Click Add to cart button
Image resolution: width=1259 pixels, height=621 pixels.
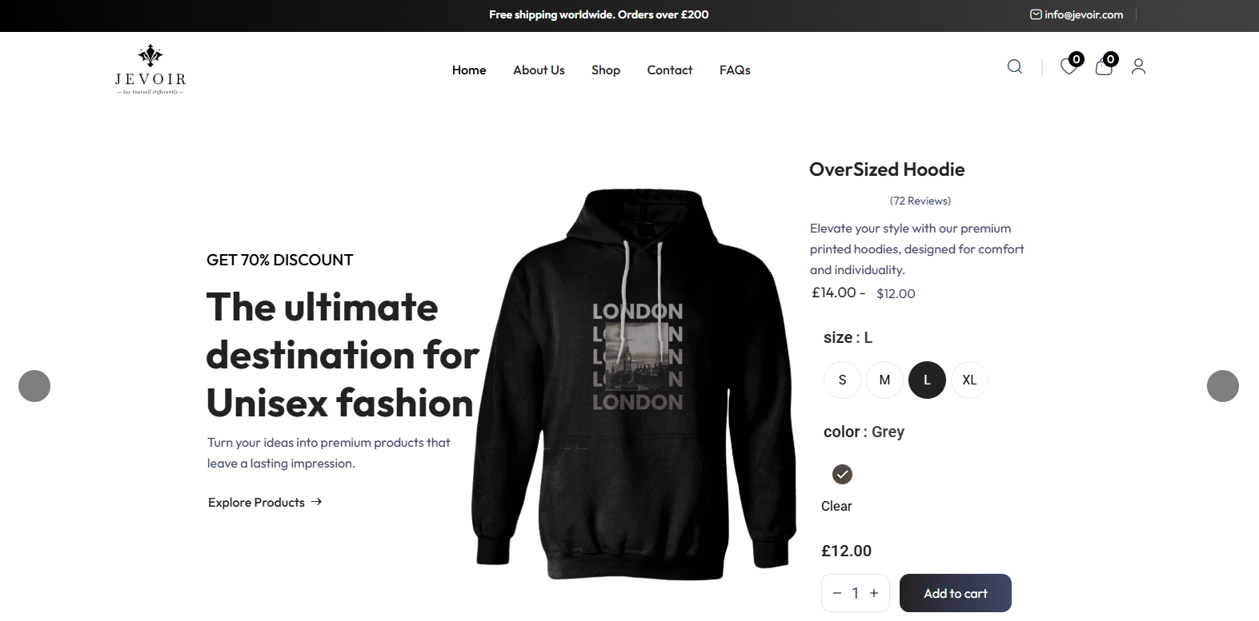pyautogui.click(x=956, y=593)
